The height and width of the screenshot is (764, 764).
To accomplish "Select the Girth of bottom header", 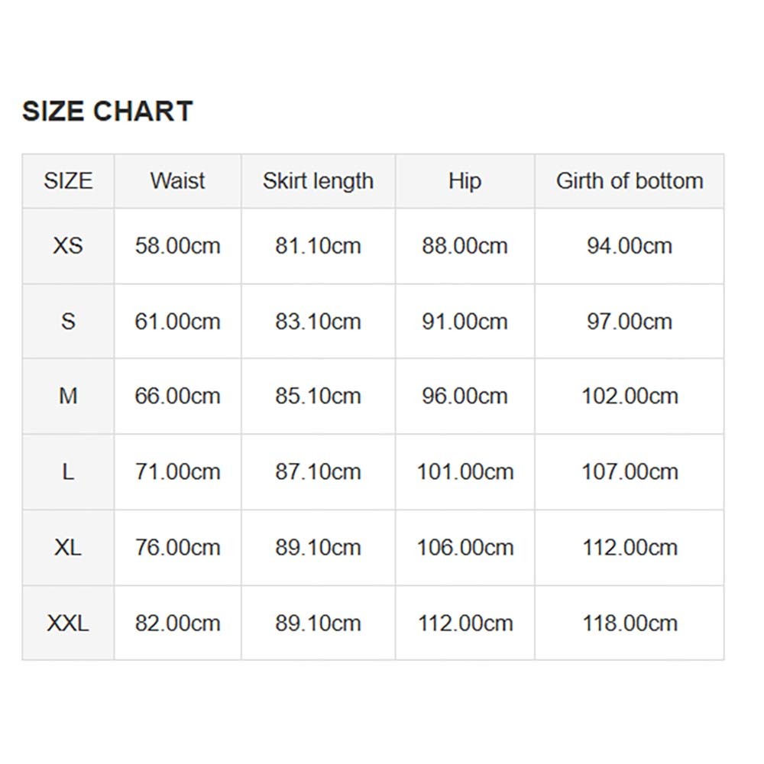I will [630, 181].
